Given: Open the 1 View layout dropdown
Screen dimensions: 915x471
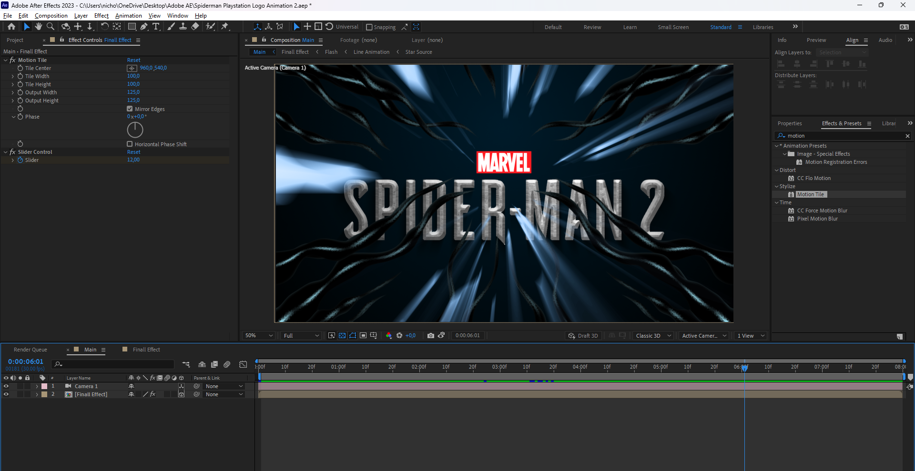Looking at the screenshot, I should [x=751, y=336].
